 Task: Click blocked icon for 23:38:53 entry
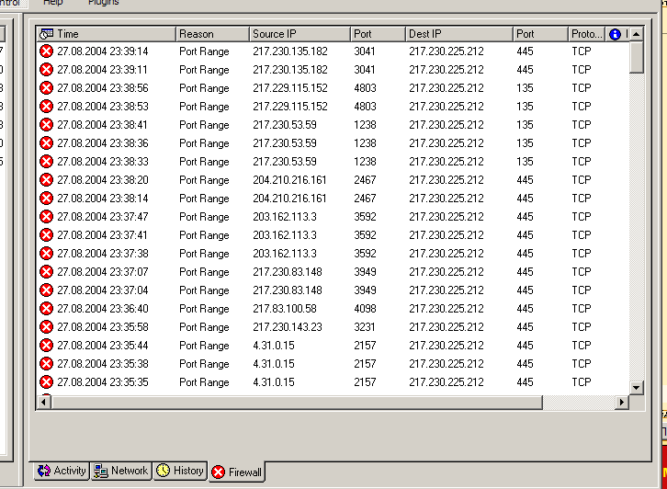(46, 107)
